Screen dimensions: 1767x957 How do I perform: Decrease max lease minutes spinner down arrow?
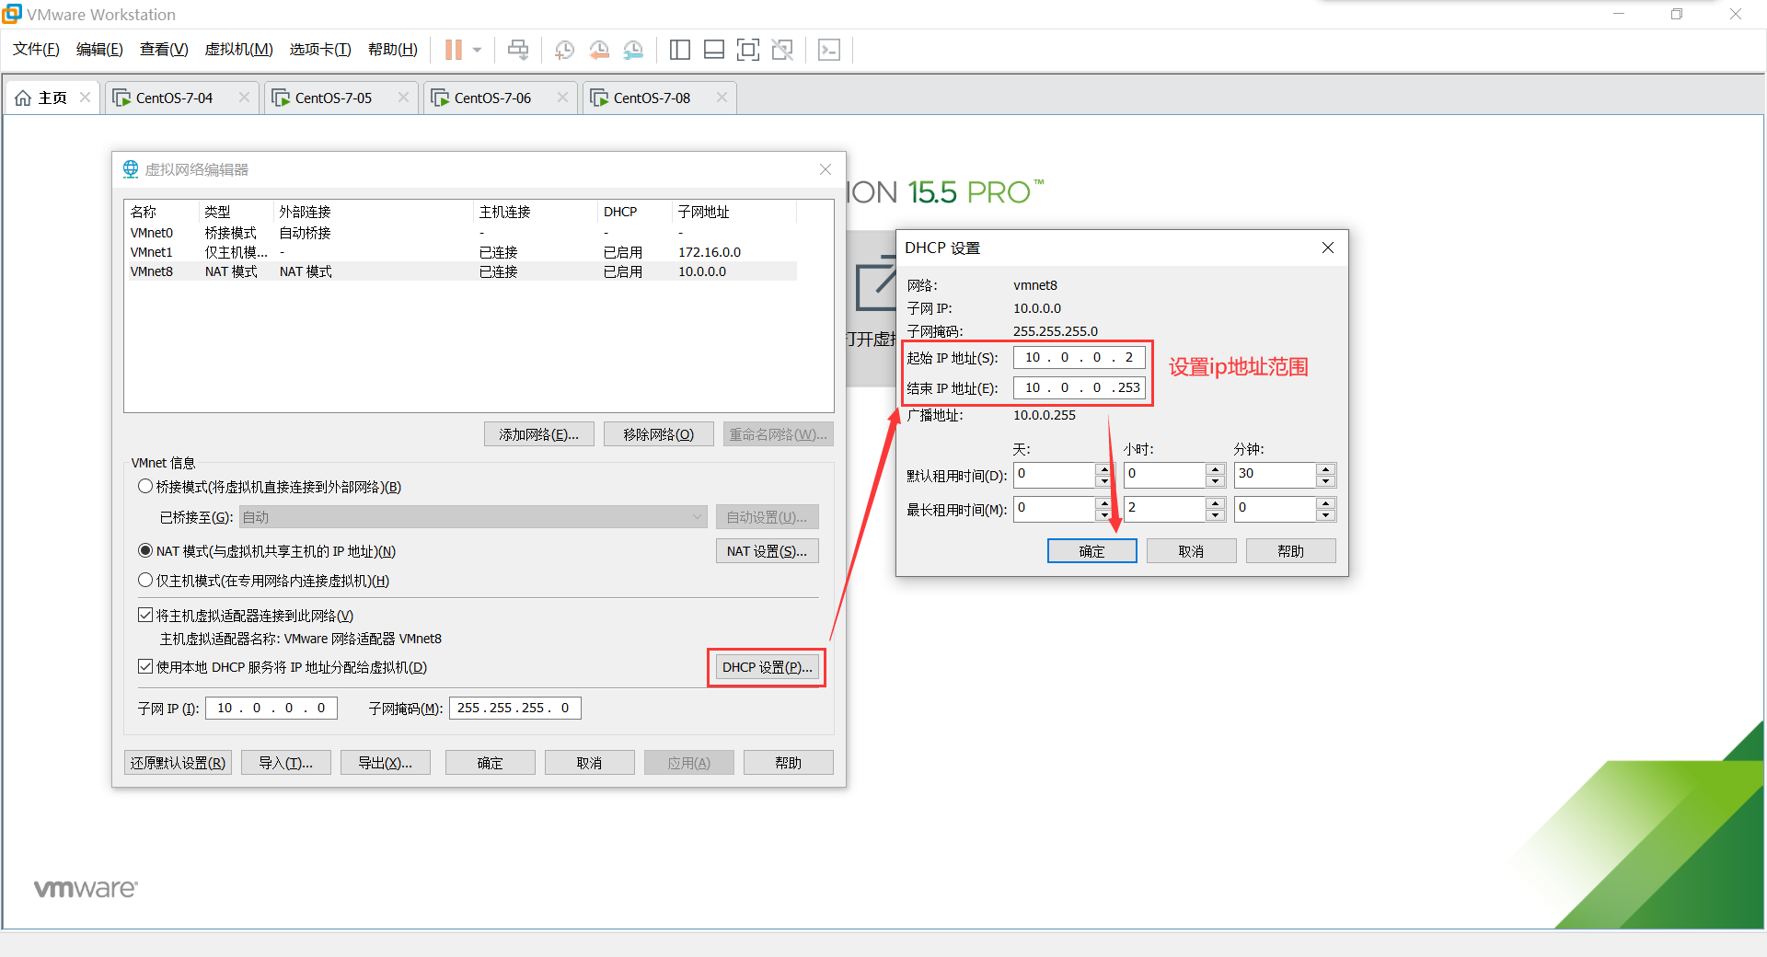tap(1325, 515)
